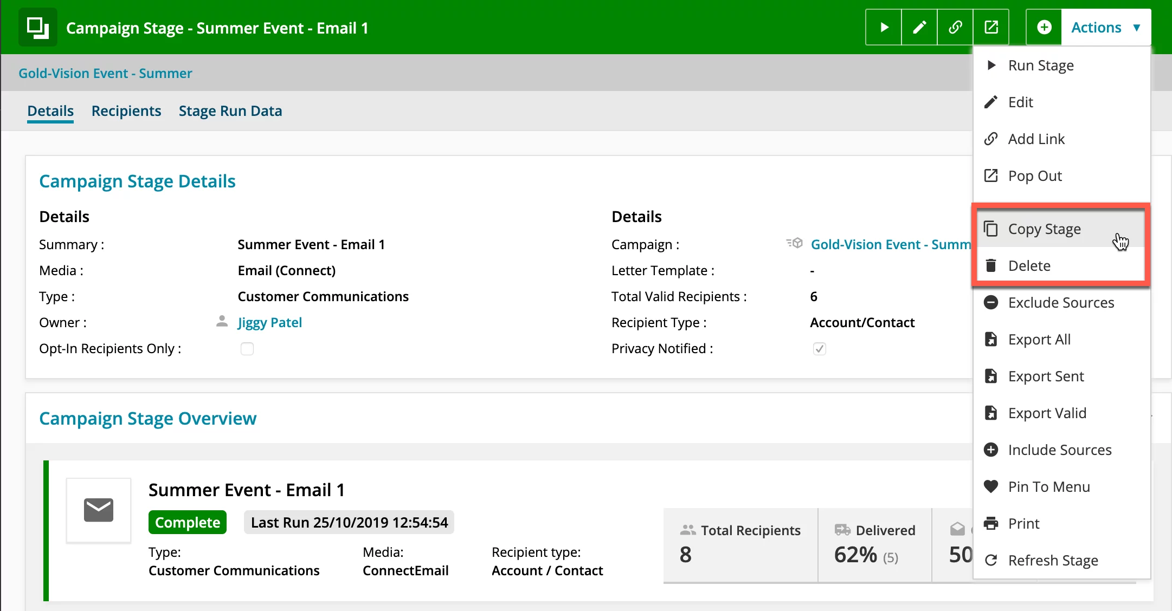
Task: Click the Pin To Menu heart icon
Action: pyautogui.click(x=990, y=486)
